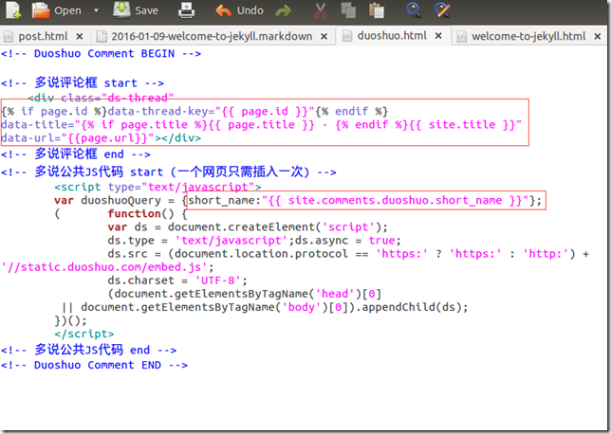Paste from clipboard icon
This screenshot has height=434, width=611.
pos(377,10)
